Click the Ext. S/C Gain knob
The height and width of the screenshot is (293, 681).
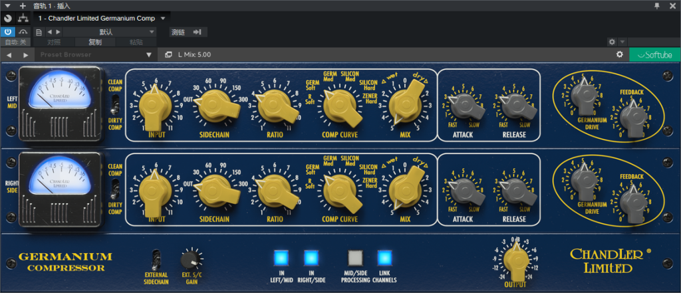(190, 260)
